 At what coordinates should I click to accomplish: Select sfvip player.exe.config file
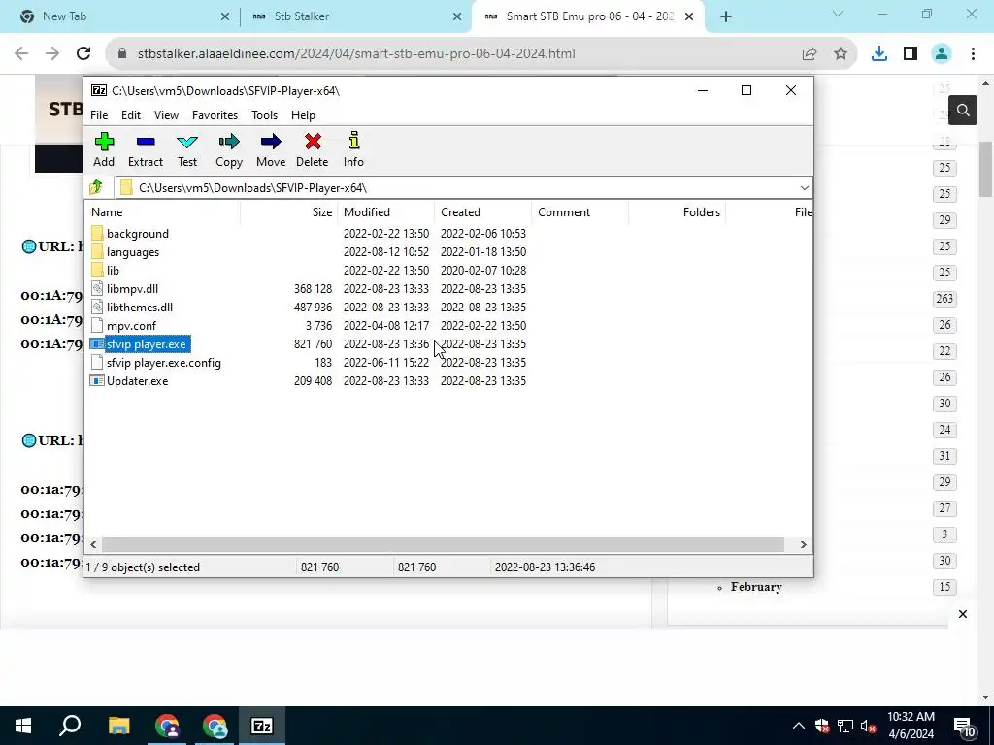click(163, 363)
